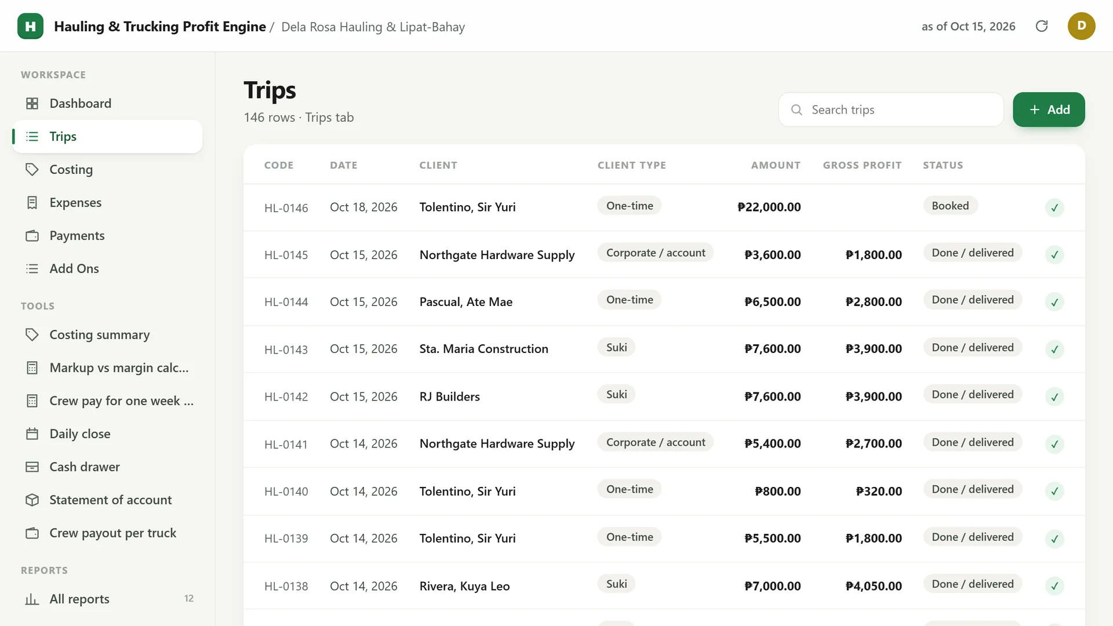1113x626 pixels.
Task: Click the checkmark on row HL-0145
Action: 1054,254
